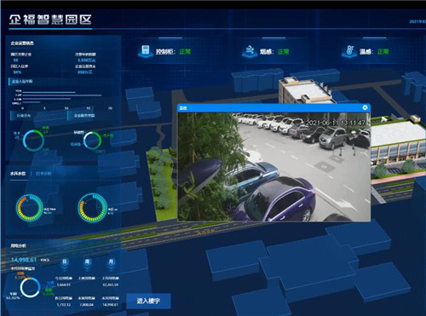Switch to the 企业服务类型 tab
This screenshot has height=316, width=426.
tap(84, 116)
